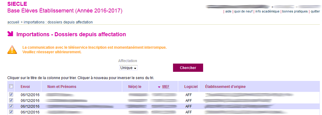Click the quitter link

point(315,12)
